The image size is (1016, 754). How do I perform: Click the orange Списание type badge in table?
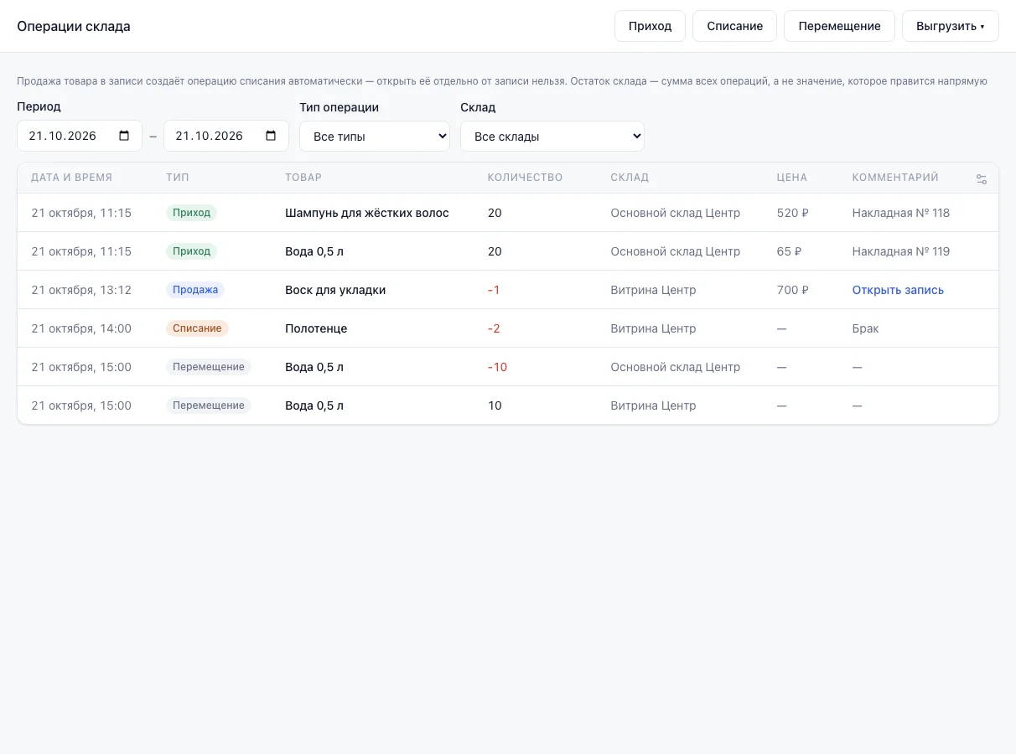(197, 328)
